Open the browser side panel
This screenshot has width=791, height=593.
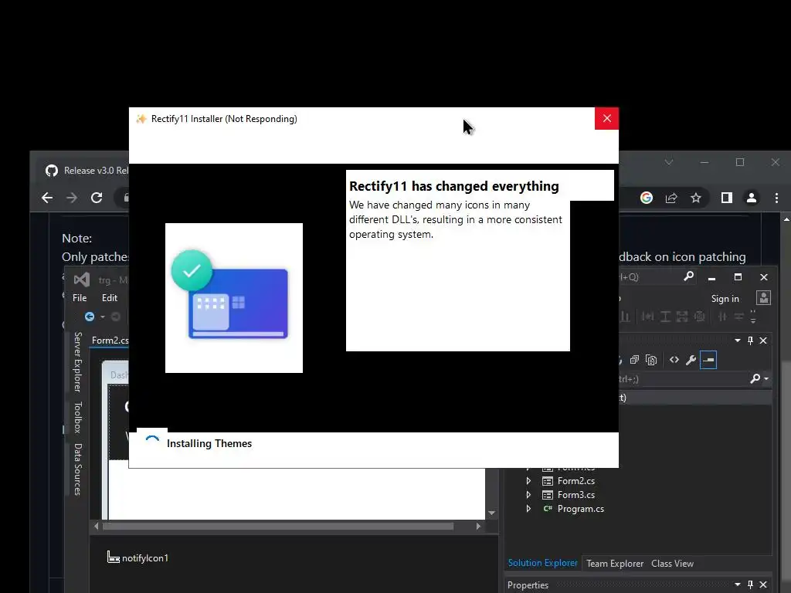[x=726, y=198]
